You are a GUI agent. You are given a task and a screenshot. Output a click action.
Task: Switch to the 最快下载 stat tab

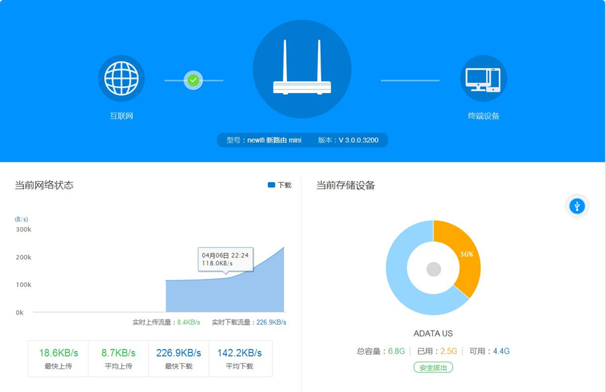click(179, 358)
